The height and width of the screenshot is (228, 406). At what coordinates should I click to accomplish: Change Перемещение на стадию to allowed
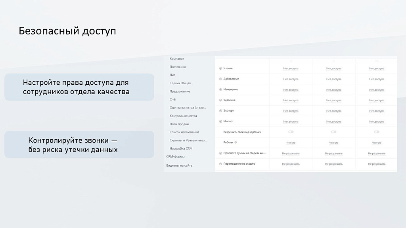[291, 163]
